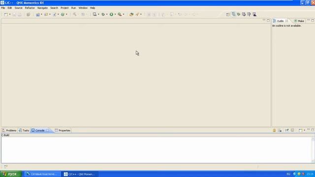Close the Console view tab
The width and height of the screenshot is (315, 177).
(x=48, y=130)
